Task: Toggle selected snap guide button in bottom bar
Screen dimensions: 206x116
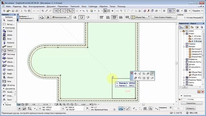Action: pos(121,109)
